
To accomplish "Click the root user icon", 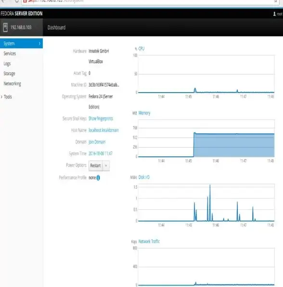I will click(274, 14).
